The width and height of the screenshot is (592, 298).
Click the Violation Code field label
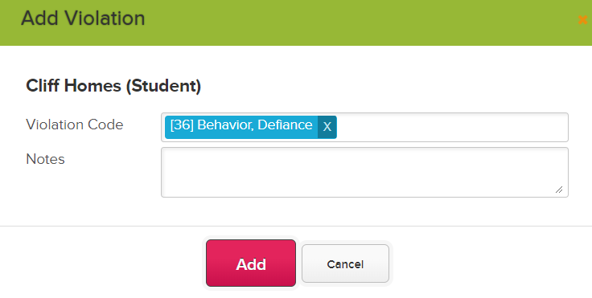pyautogui.click(x=74, y=125)
